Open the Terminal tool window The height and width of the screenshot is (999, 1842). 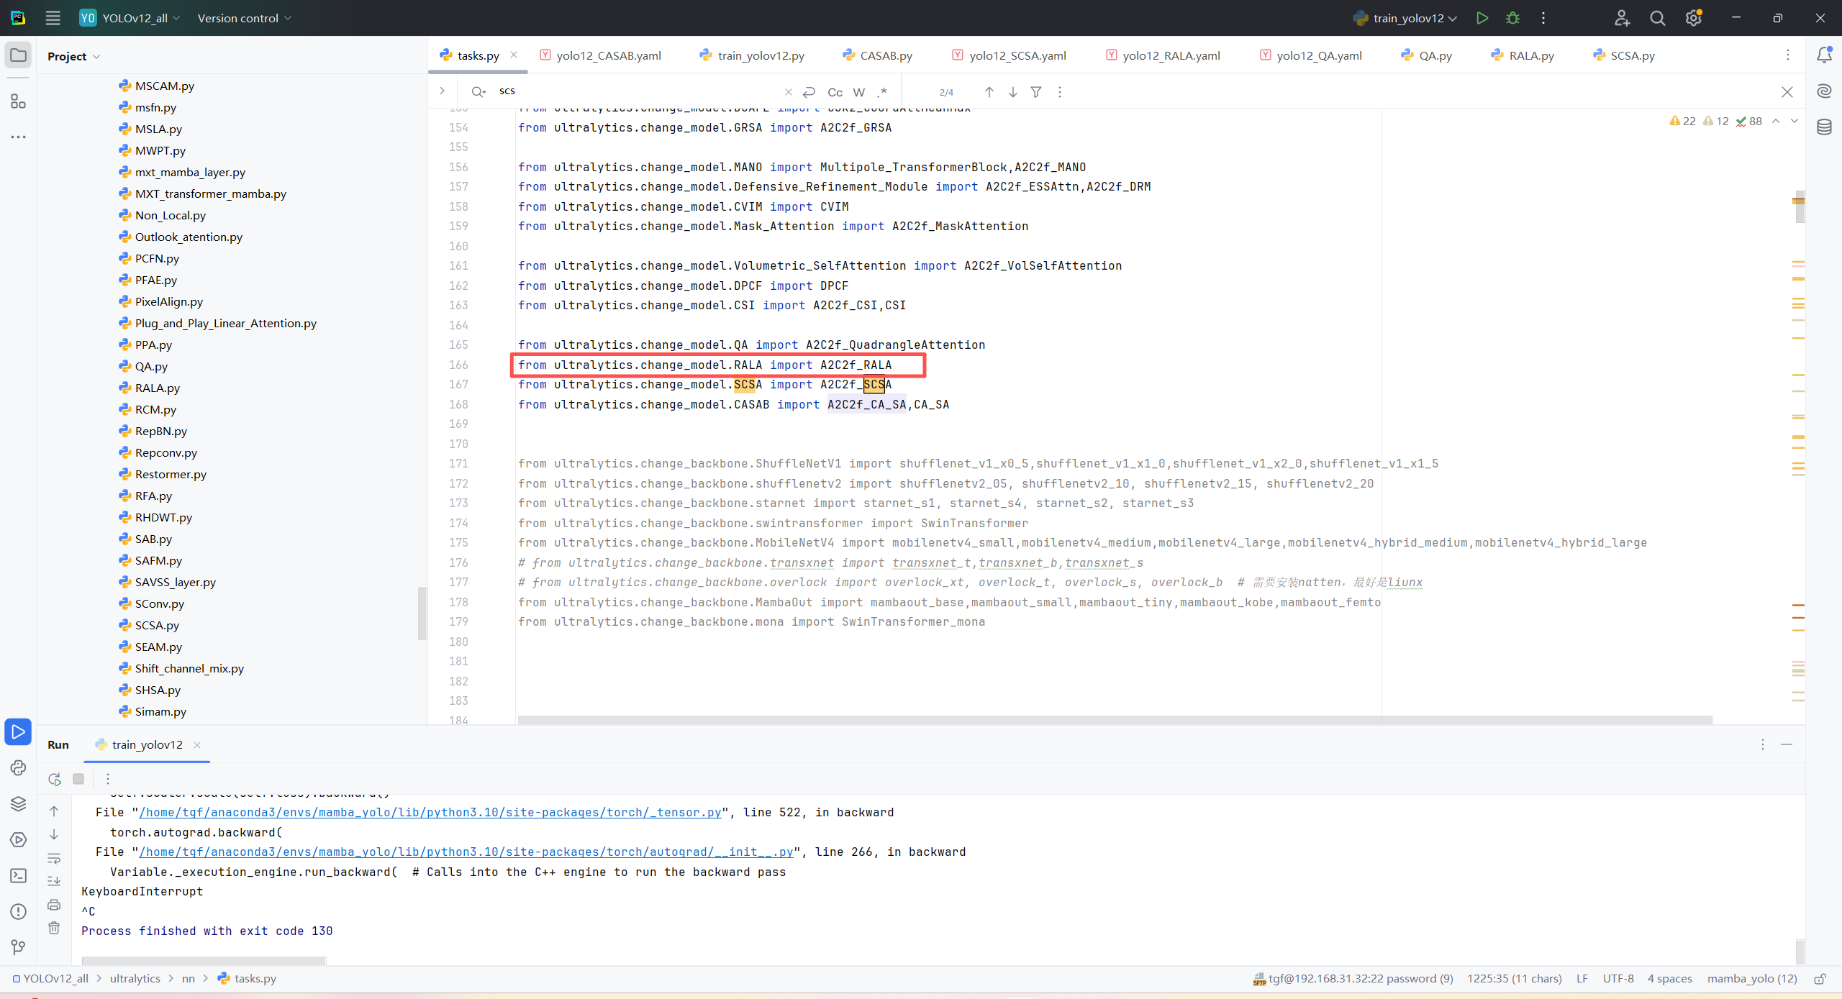pyautogui.click(x=18, y=875)
